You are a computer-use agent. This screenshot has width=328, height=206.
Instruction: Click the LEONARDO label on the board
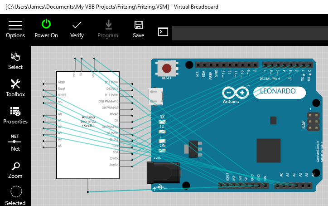(278, 91)
